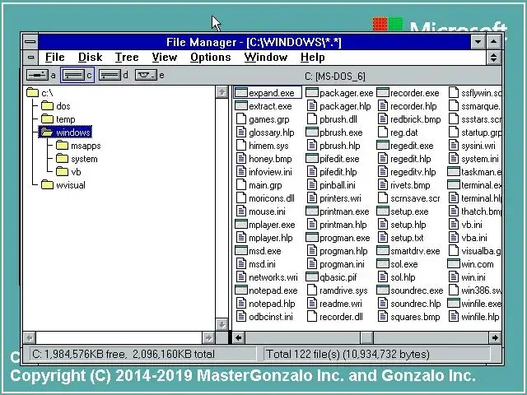The width and height of the screenshot is (527, 395).
Task: Click the msd.exe program icon
Action: tap(241, 251)
